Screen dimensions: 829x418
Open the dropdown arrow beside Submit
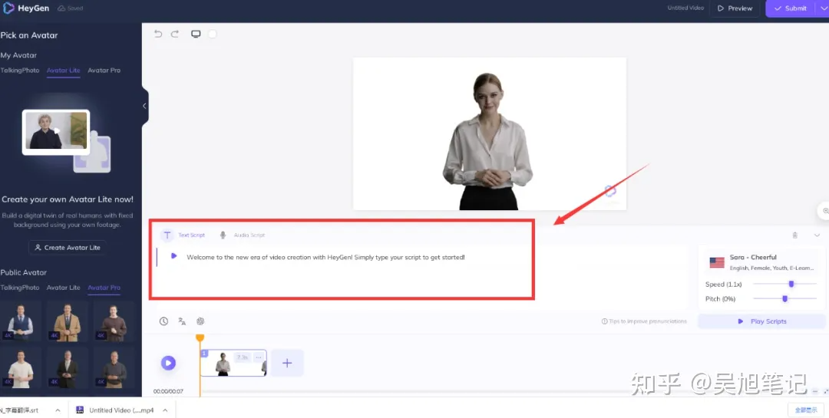pos(824,8)
